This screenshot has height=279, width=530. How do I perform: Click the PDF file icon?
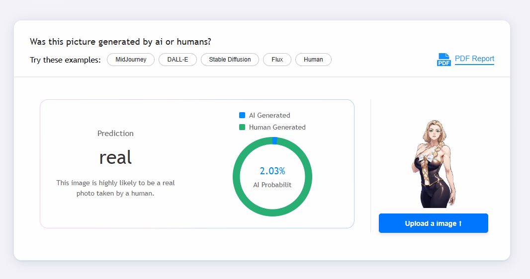point(443,60)
